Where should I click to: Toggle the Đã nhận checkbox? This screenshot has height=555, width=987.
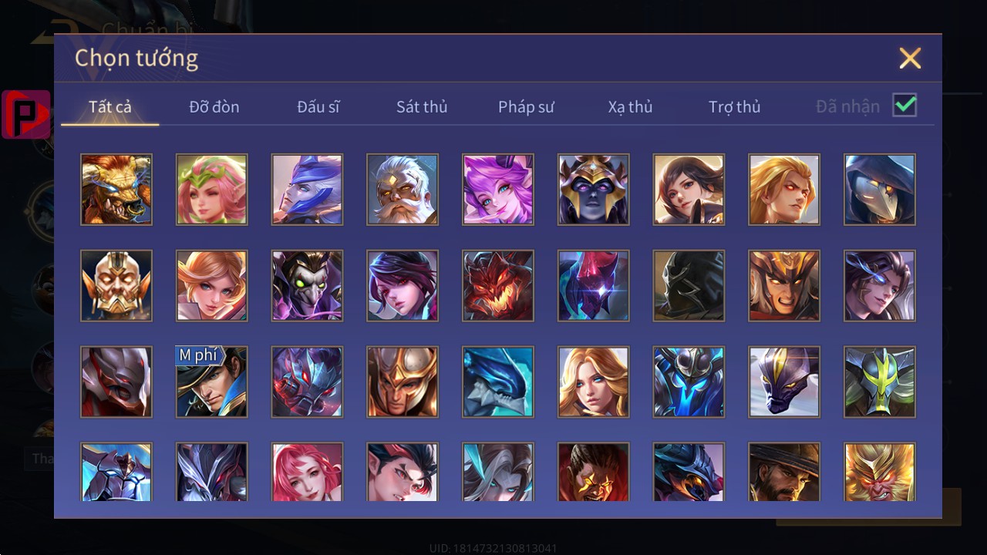pyautogui.click(x=904, y=105)
